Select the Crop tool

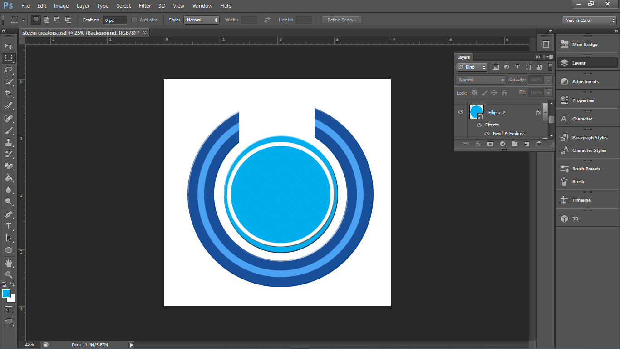(x=9, y=94)
